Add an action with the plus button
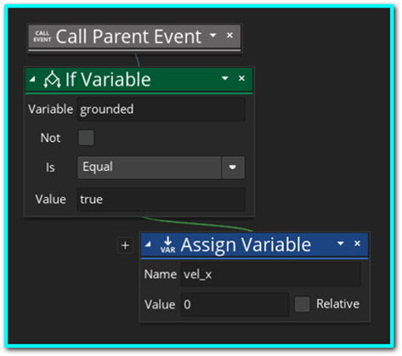The image size is (402, 356). pyautogui.click(x=125, y=246)
